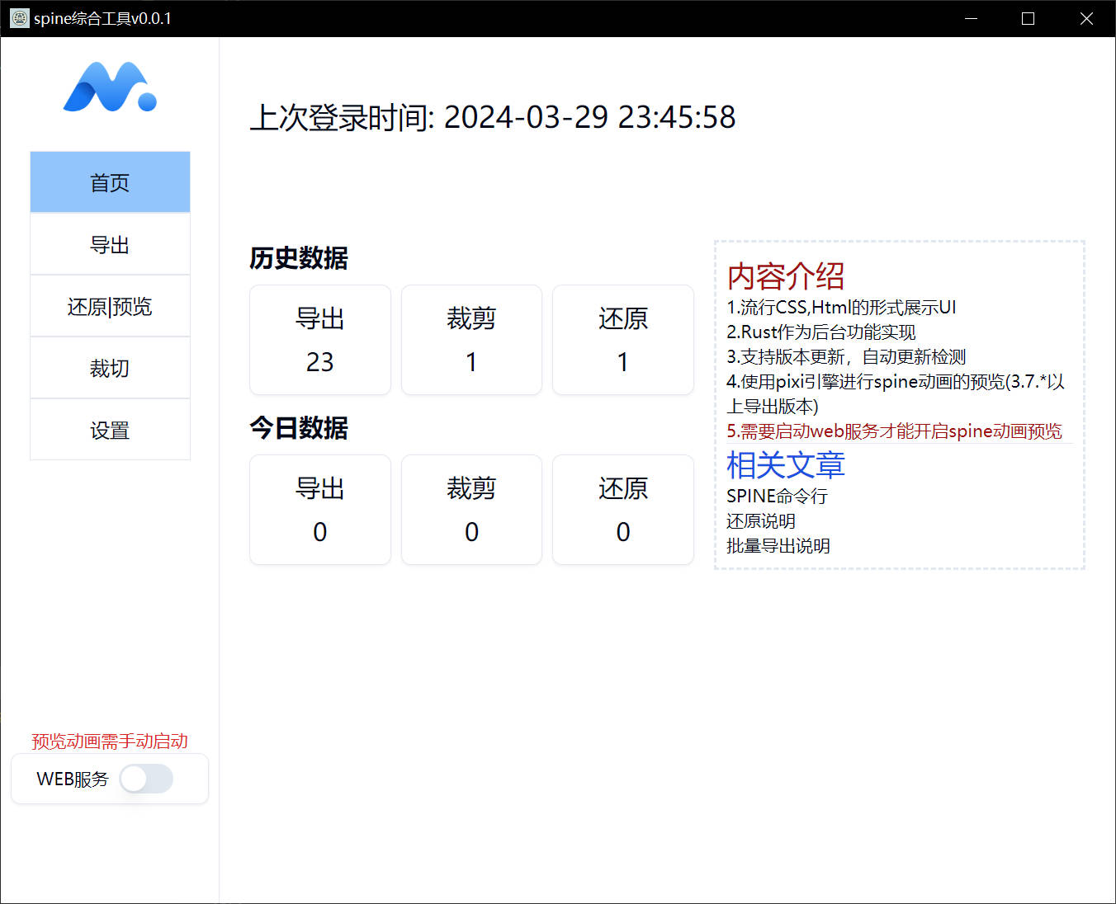Enable the WEB服务 toggle switch

coord(146,779)
